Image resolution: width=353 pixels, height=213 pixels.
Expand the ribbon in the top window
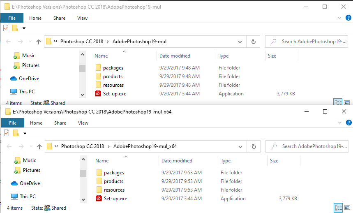[x=339, y=18]
